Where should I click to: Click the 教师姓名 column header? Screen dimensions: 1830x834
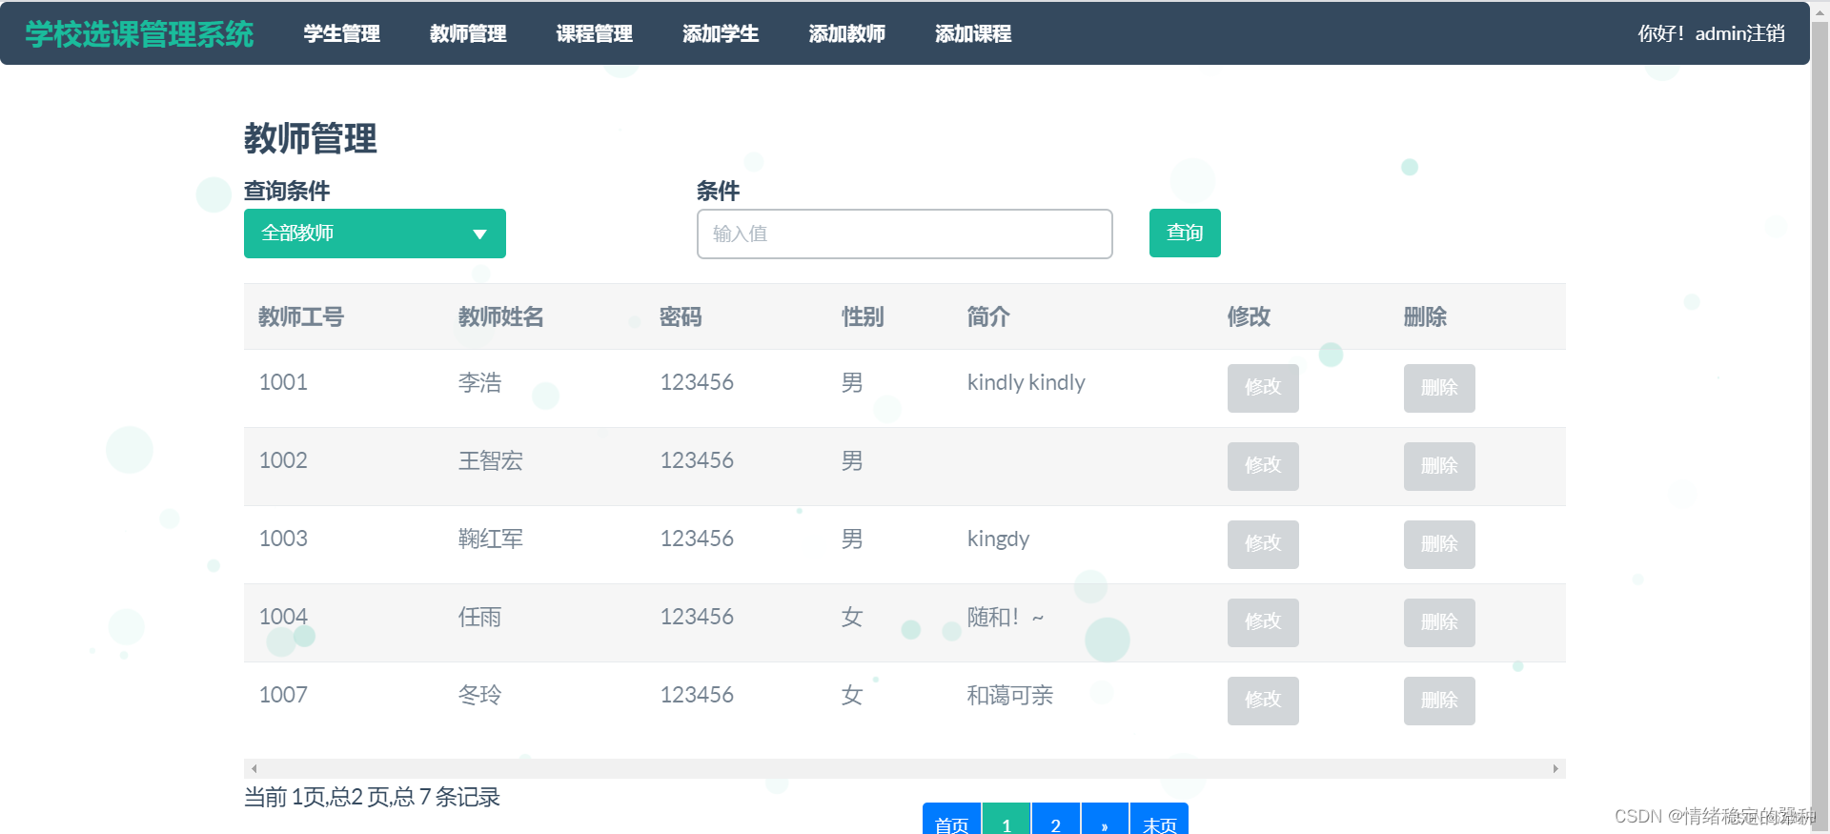point(501,316)
